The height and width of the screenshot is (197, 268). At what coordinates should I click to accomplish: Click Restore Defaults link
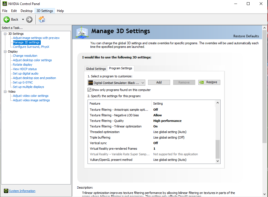pyautogui.click(x=246, y=36)
